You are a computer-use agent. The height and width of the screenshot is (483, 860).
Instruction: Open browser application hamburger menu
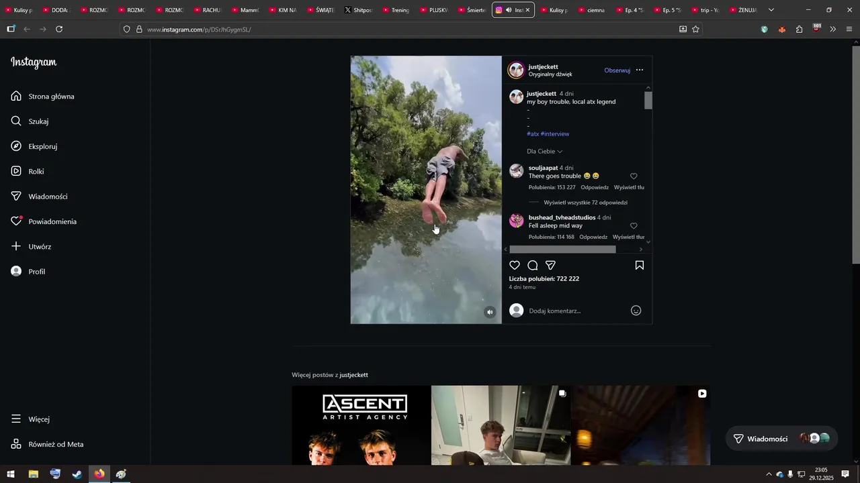click(849, 30)
